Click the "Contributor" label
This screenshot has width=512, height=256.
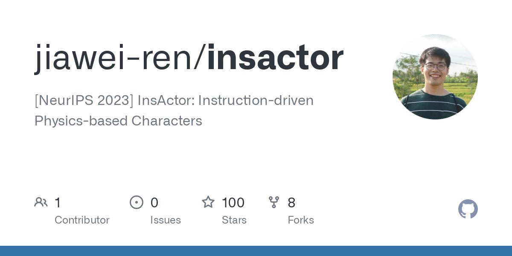tap(82, 220)
